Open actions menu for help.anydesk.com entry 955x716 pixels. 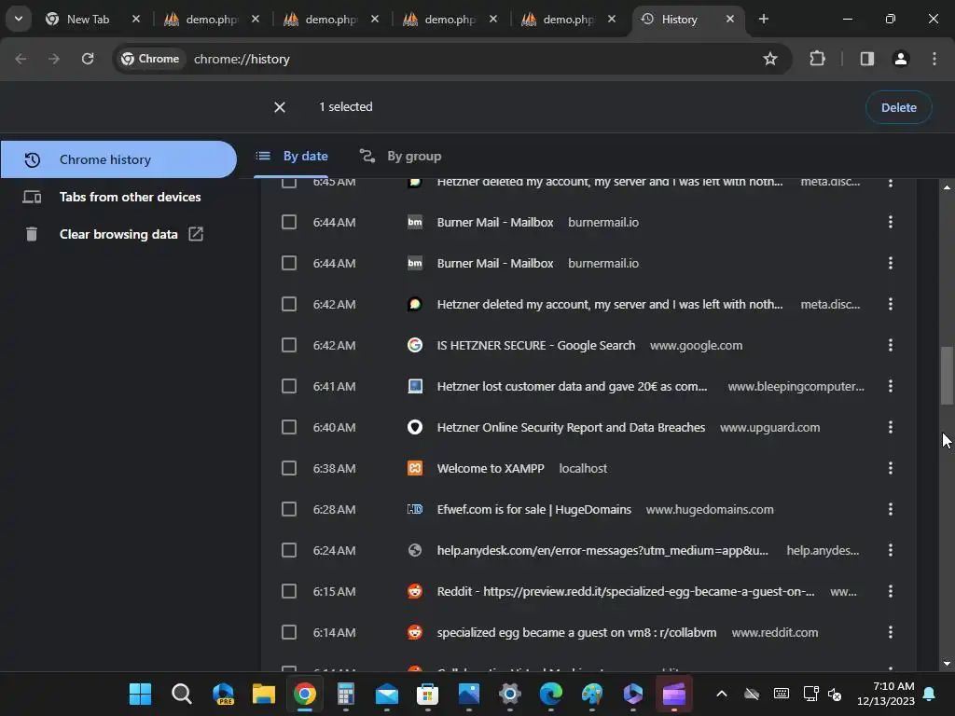tap(891, 550)
